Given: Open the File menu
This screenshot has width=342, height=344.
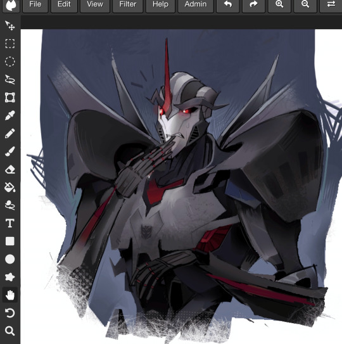Looking at the screenshot, I should click(35, 5).
